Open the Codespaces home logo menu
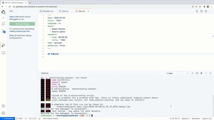The height and width of the screenshot is (120, 214). pos(3,12)
